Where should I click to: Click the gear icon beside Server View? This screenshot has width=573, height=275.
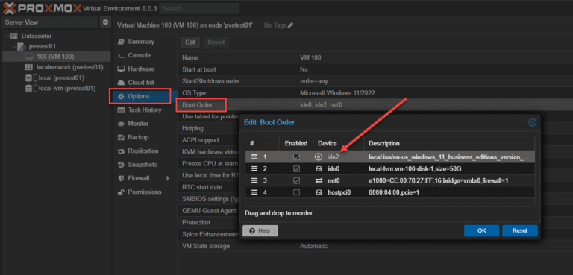click(105, 22)
